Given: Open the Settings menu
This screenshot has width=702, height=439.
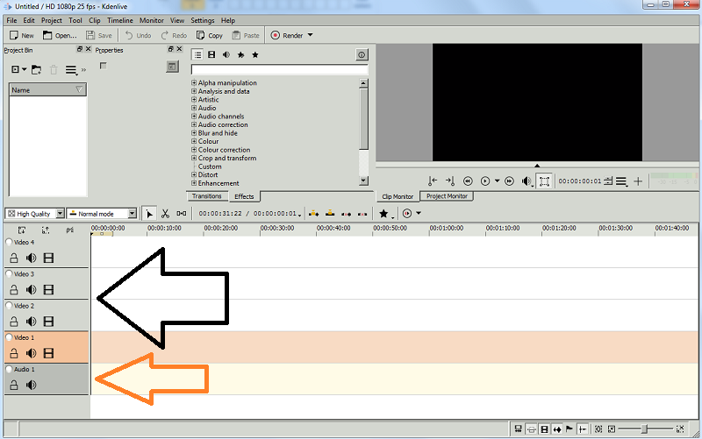Looking at the screenshot, I should 203,20.
